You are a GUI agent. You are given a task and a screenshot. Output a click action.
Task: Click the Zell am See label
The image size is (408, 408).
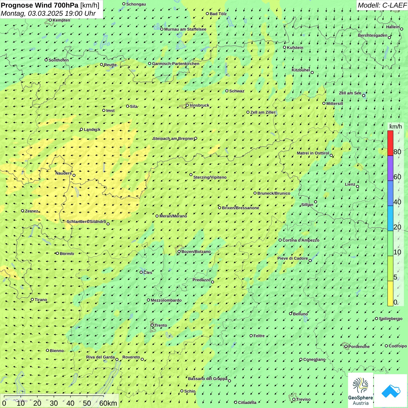coord(350,93)
